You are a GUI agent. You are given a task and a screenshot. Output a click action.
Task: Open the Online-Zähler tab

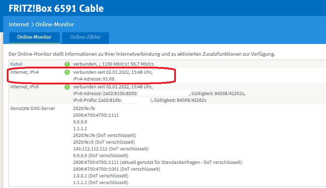click(x=85, y=38)
